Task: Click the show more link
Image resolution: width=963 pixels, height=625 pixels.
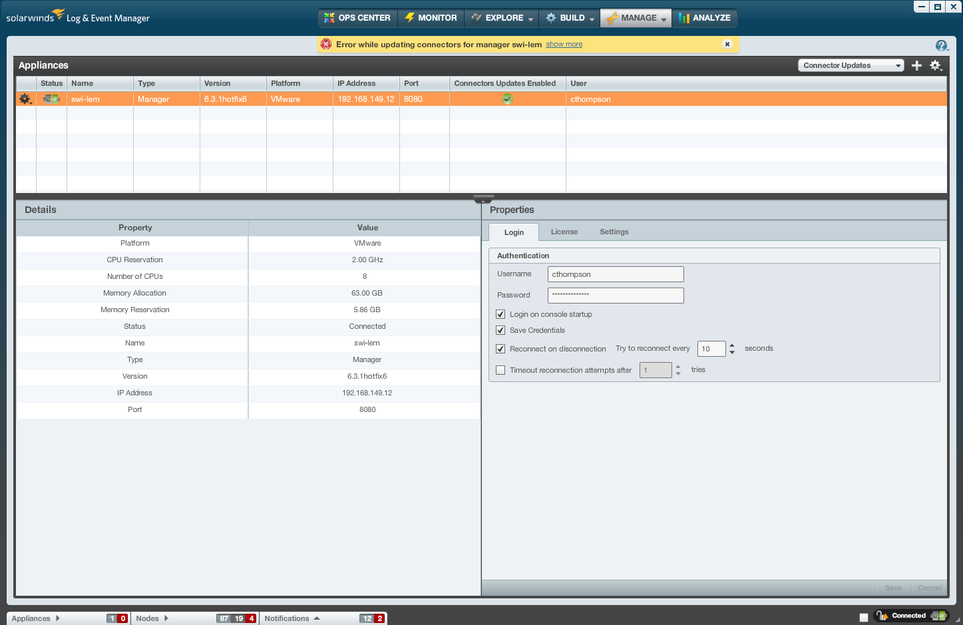Action: click(564, 44)
